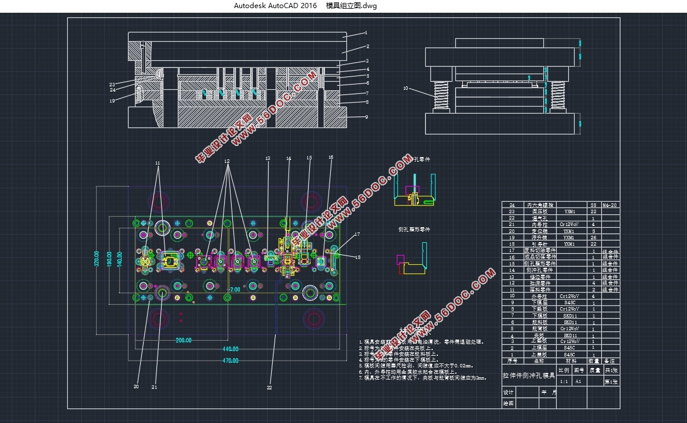
Task: Click callout number 10 beside the side-view spring
Action: (405, 88)
